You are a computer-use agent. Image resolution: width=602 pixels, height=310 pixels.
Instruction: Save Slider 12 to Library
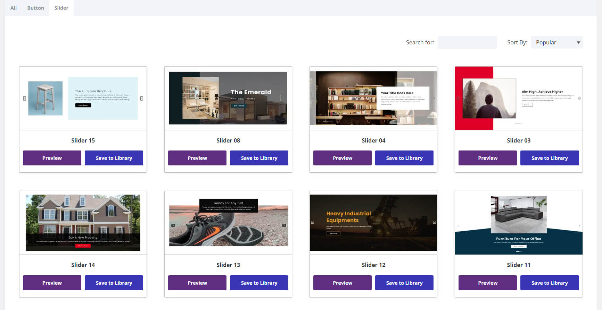click(x=404, y=283)
